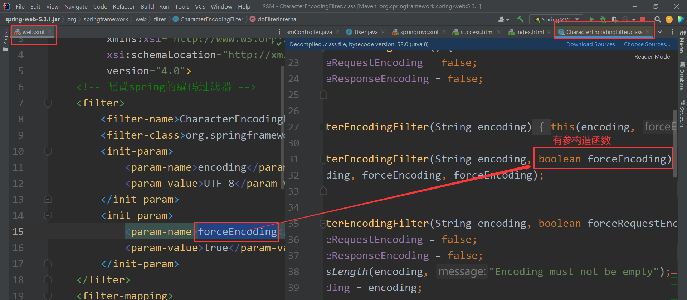The height and width of the screenshot is (300, 687).
Task: Open the SpringMVC run configuration dropdown
Action: pyautogui.click(x=556, y=19)
